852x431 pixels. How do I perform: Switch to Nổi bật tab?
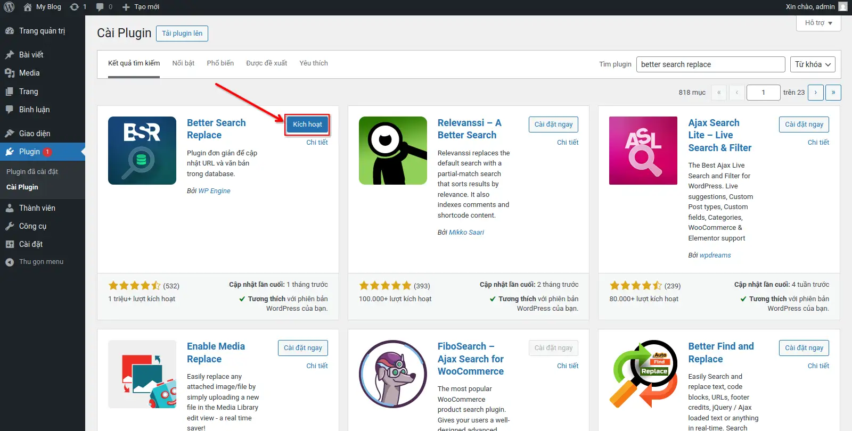pos(183,63)
